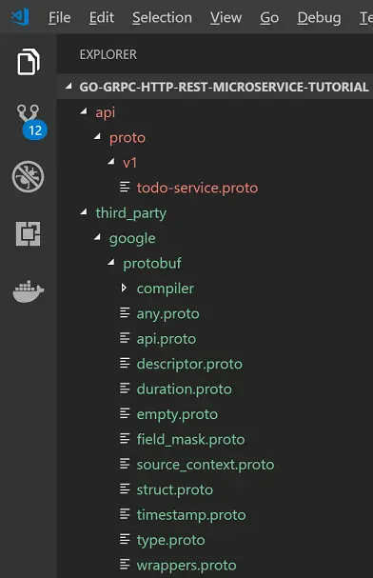Image resolution: width=373 pixels, height=578 pixels.
Task: Open descriptor.proto in the tree
Action: coord(189,364)
